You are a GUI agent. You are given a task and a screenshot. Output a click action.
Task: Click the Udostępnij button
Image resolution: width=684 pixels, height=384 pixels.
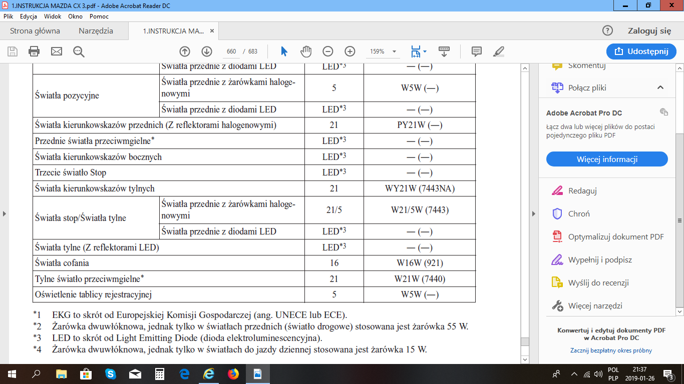(640, 51)
